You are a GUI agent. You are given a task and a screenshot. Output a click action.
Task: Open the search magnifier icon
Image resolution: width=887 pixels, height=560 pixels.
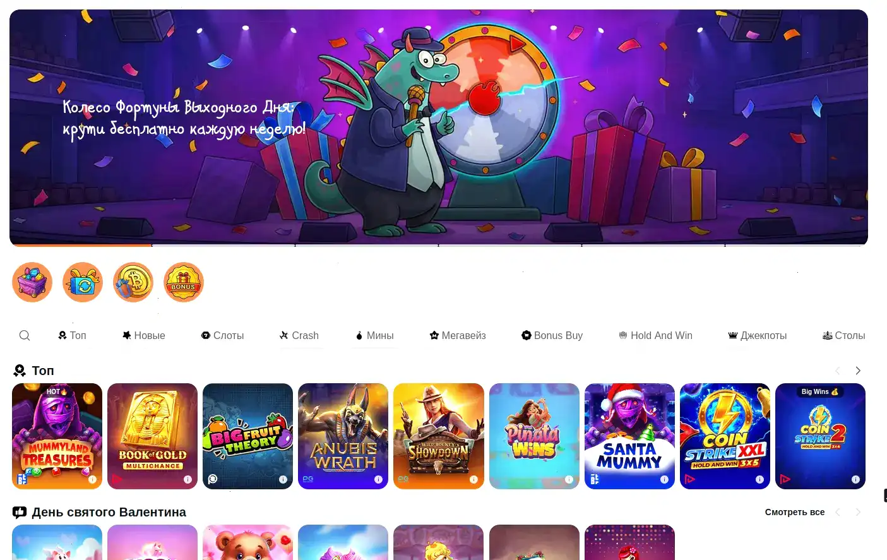(x=25, y=335)
